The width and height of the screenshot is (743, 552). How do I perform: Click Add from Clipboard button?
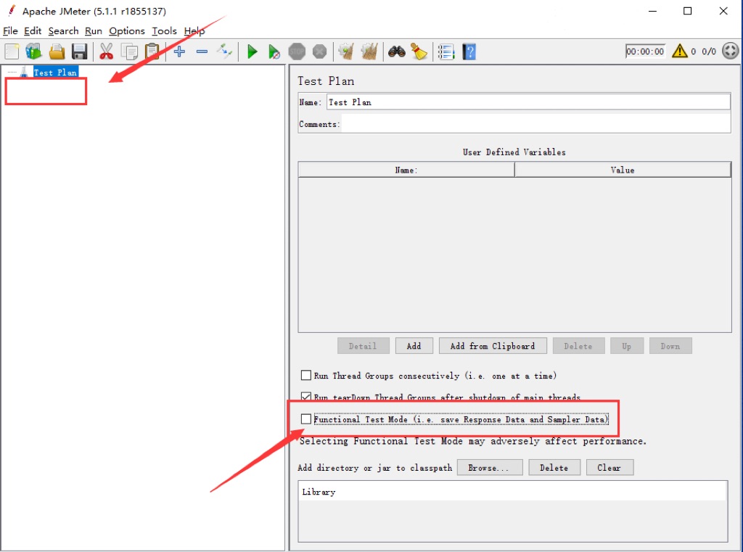coord(493,346)
